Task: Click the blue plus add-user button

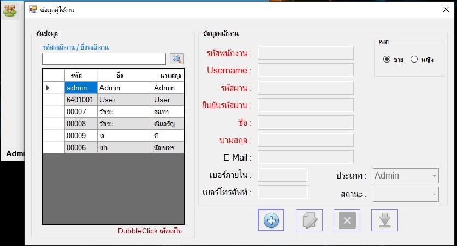Action: 271,220
